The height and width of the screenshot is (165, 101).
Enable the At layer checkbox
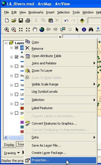(x=16, y=66)
